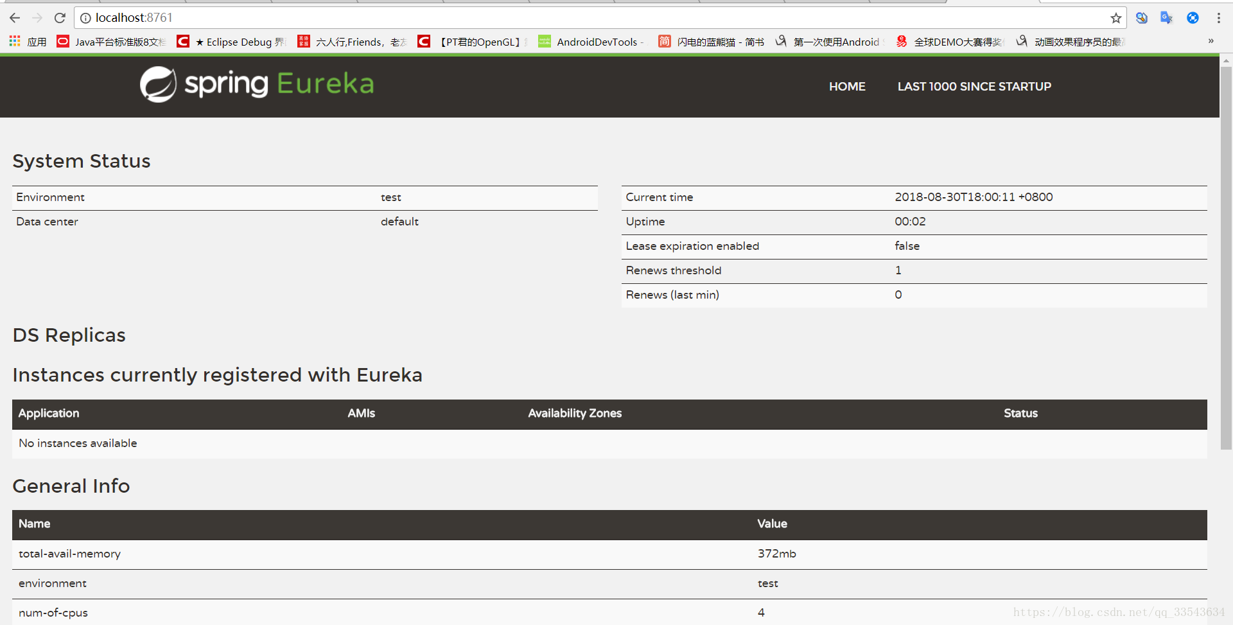Viewport: 1233px width, 625px height.
Task: Click the page vertical scrollbar thumb
Action: [1226, 257]
